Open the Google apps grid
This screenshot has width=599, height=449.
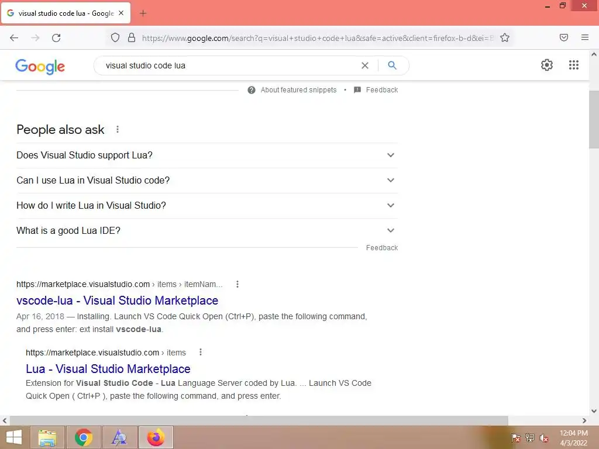[x=574, y=65]
